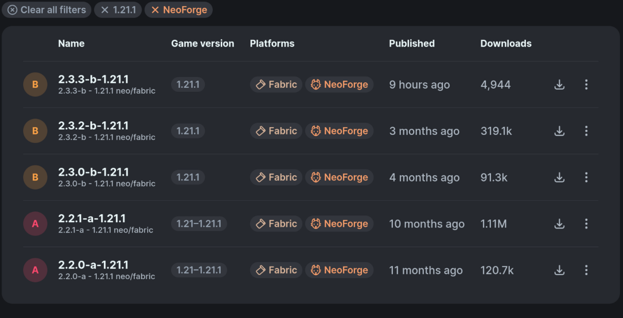Screen dimensions: 623x318
Task: Click NeoForge tag on 2.3.3-b-1.21.1 row
Action: (x=339, y=85)
